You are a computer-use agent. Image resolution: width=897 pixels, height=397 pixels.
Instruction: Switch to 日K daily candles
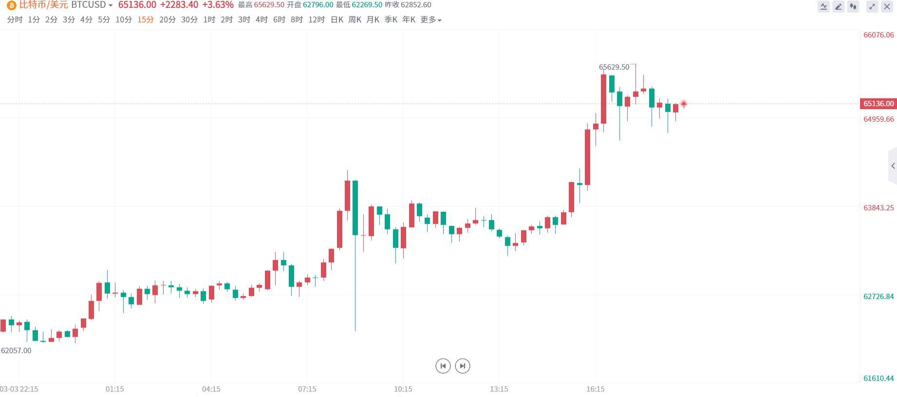coord(337,20)
